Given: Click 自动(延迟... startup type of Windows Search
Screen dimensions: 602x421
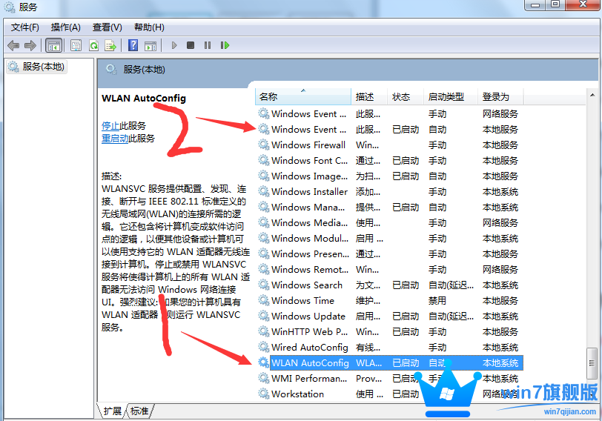Looking at the screenshot, I should tap(451, 285).
